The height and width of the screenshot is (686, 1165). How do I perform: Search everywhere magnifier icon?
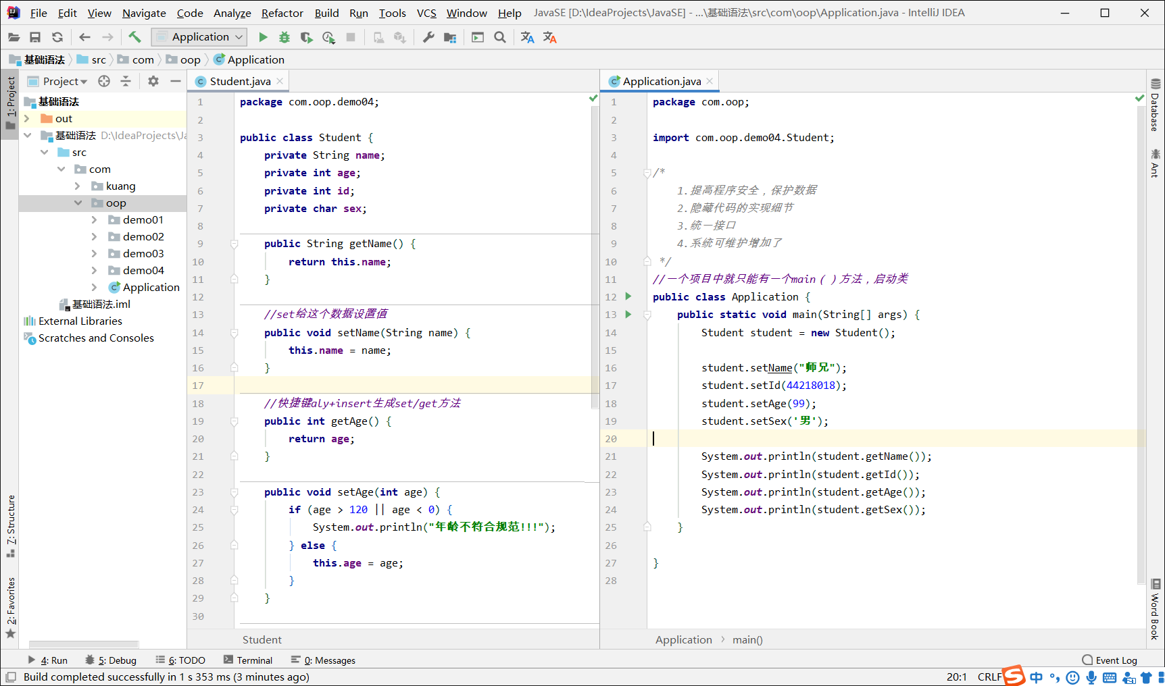[x=500, y=37]
